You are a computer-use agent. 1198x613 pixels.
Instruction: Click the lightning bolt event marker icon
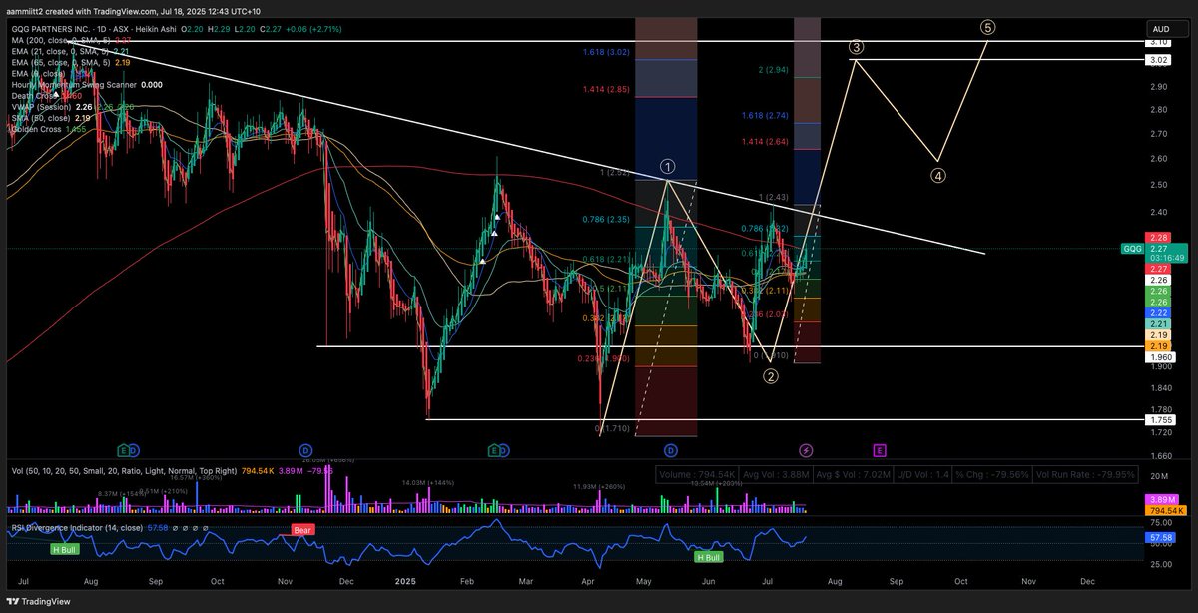[x=807, y=451]
